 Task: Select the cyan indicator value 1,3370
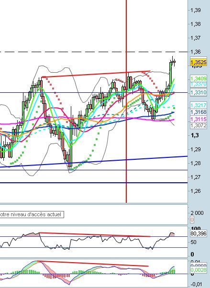pyautogui.click(x=199, y=84)
